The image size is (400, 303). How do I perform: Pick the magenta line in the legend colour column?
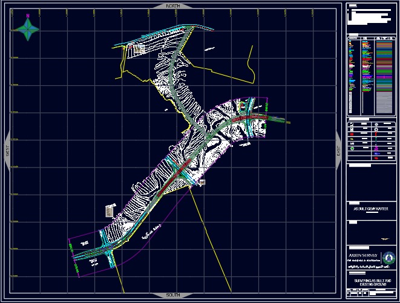(384, 77)
